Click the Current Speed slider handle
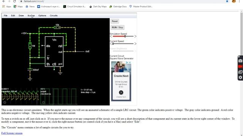This screenshot has width=243, height=136. [x=113, y=44]
